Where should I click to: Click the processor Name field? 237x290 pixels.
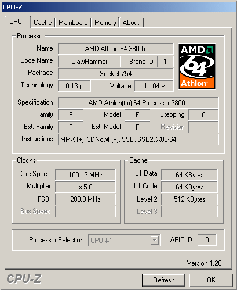pos(116,49)
